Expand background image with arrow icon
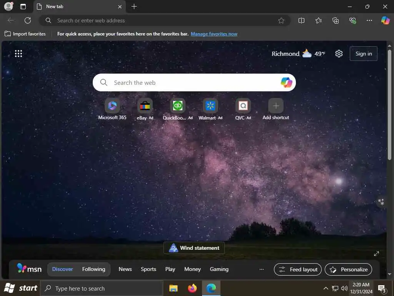This screenshot has width=394, height=296. (376, 254)
